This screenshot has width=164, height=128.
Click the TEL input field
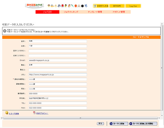pos(58,103)
